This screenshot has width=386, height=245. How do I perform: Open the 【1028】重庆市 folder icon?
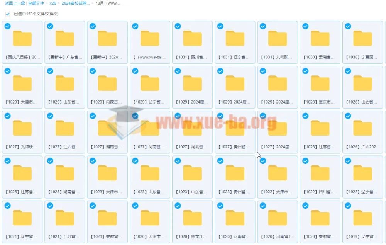tap(320, 83)
